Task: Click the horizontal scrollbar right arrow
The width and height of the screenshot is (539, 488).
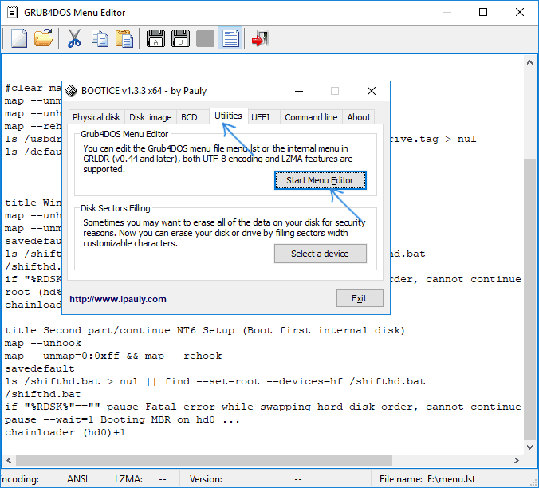Action: pos(517,461)
